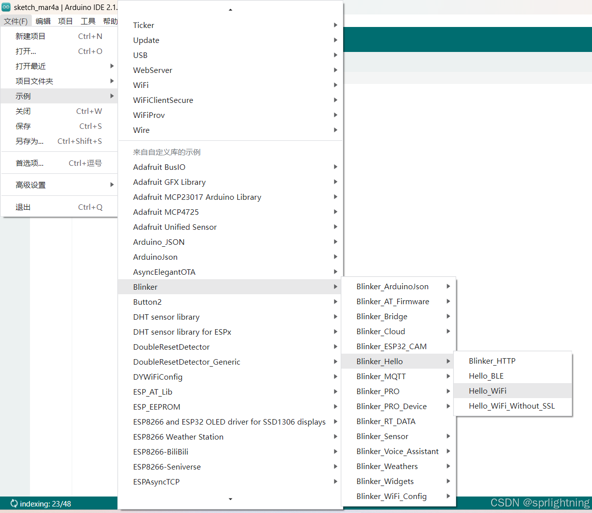Expand the 示例 submenu
Screen dimensions: 592x513
tap(59, 96)
